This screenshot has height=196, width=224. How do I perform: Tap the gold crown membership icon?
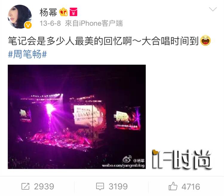[63, 12]
